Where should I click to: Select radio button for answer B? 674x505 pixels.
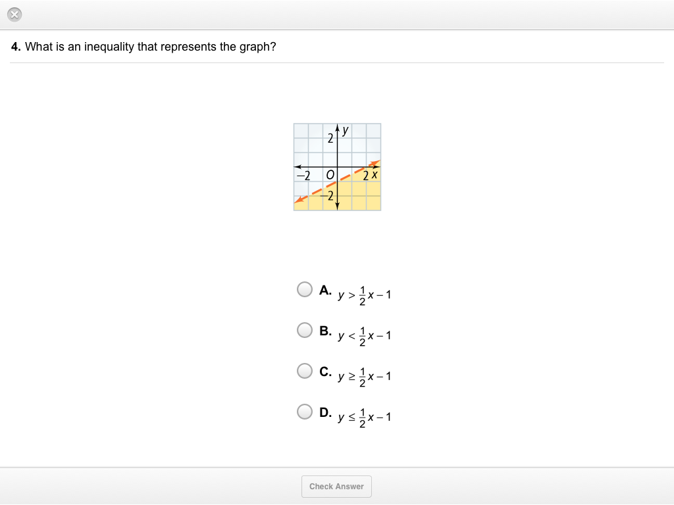click(x=305, y=330)
